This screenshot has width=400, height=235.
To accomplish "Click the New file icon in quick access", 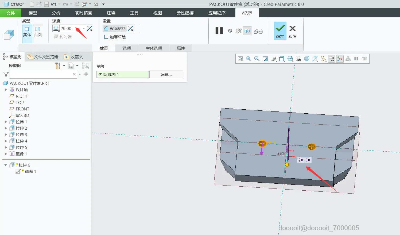I will pos(32,4).
